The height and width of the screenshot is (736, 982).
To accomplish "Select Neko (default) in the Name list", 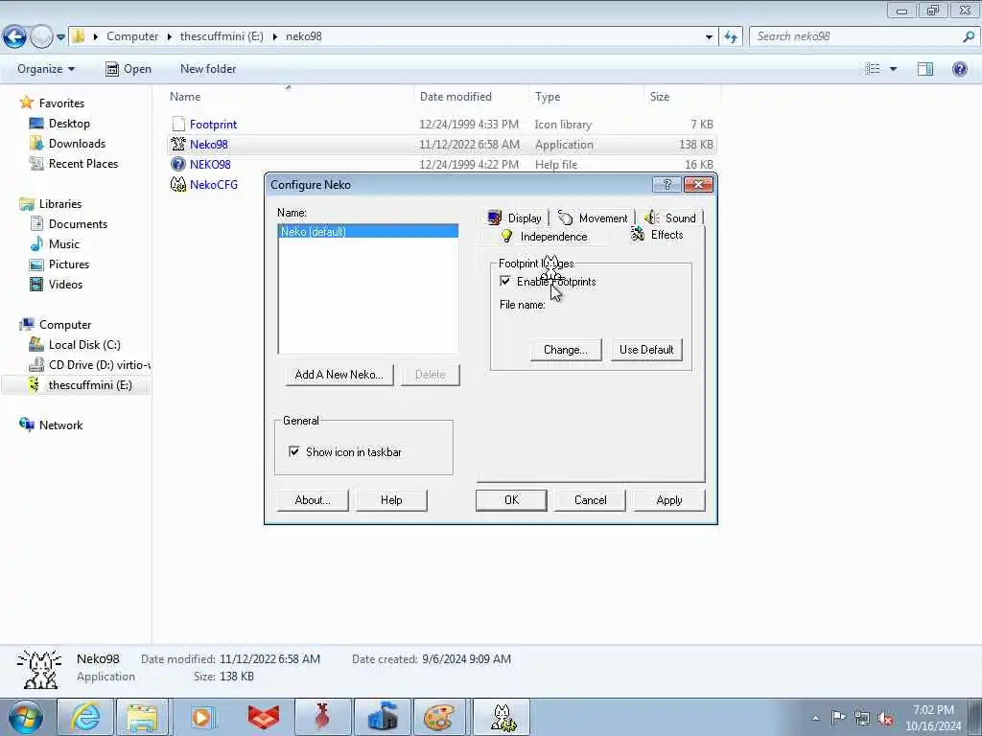I will (x=367, y=232).
